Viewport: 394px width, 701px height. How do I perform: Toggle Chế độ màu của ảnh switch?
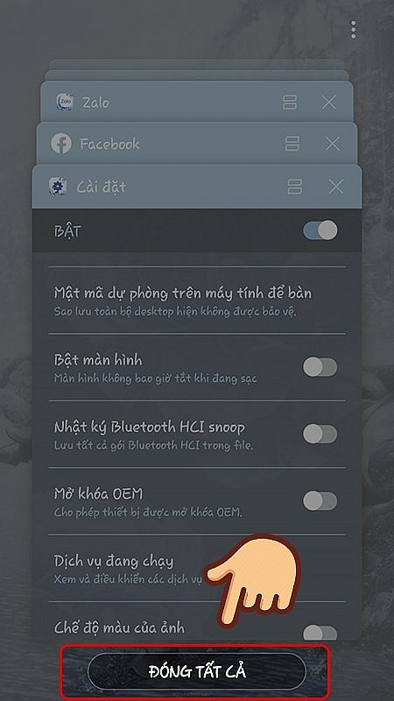(320, 633)
